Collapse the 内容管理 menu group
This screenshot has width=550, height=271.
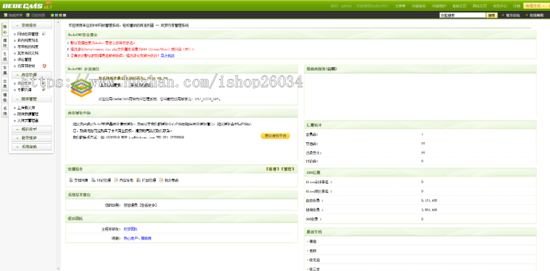pyautogui.click(x=32, y=75)
